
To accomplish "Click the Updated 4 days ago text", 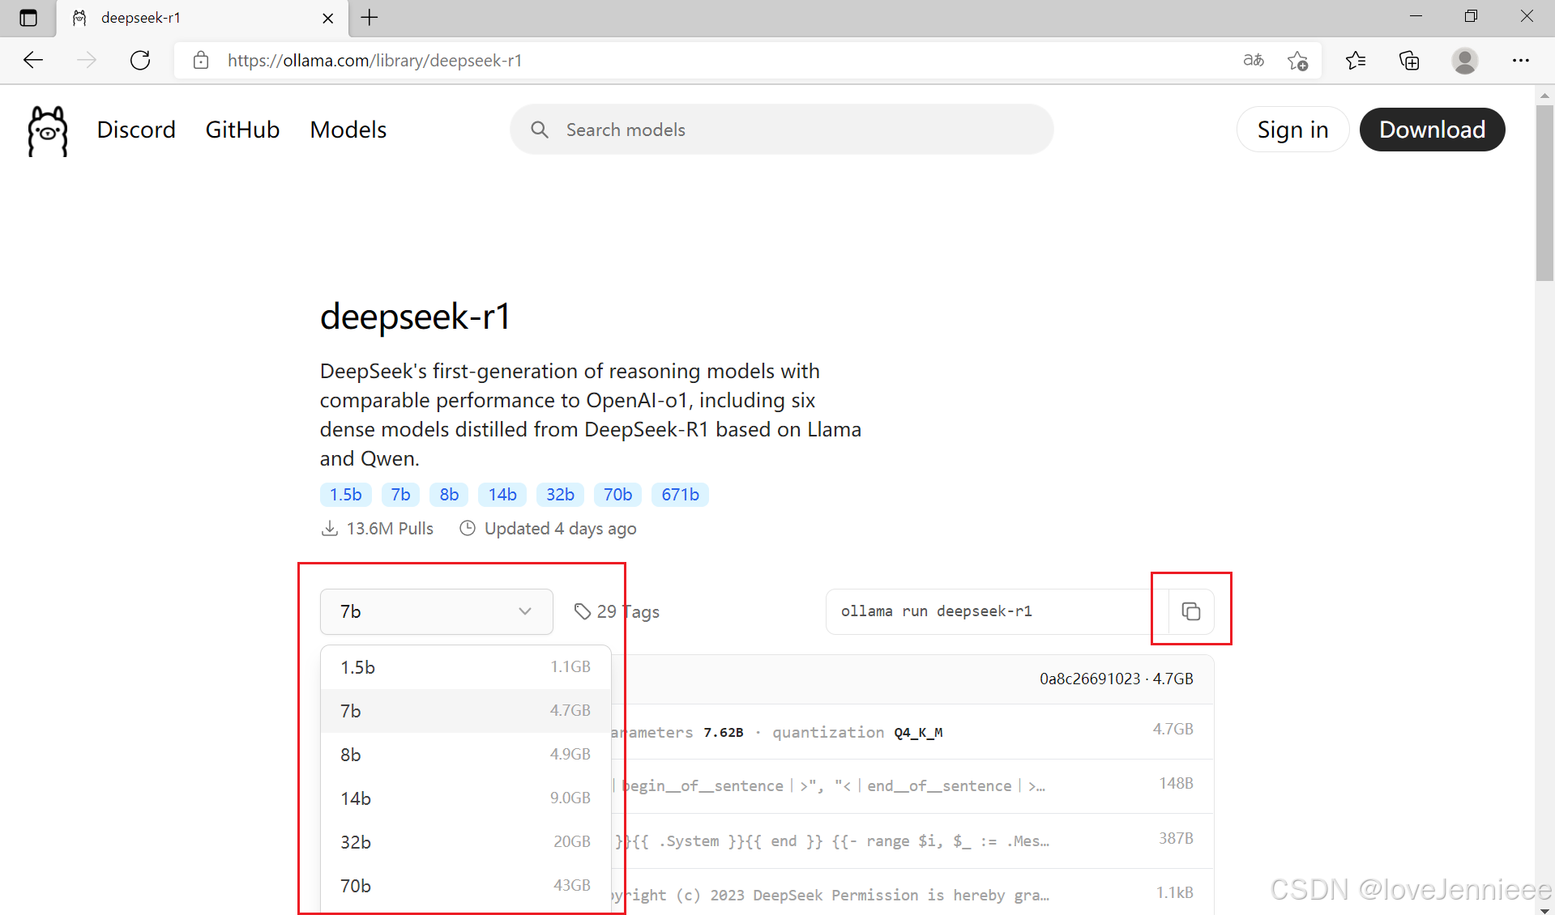I will pyautogui.click(x=560, y=529).
